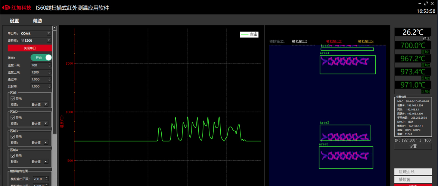Uncheck 显示 checkbox for 区域1
The width and height of the screenshot is (438, 186).
[13, 99]
